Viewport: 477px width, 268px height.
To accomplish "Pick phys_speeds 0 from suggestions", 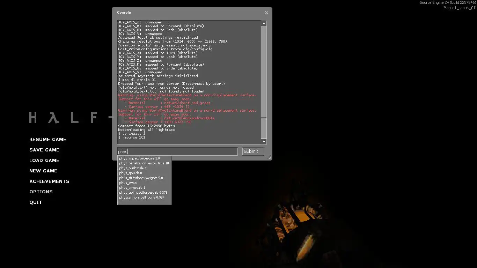I will [x=145, y=173].
